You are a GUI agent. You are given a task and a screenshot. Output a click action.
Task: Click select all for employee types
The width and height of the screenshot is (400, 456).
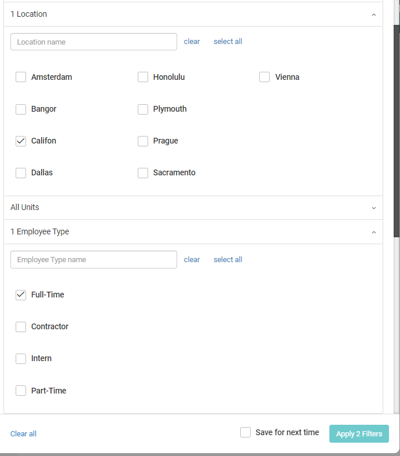pyautogui.click(x=227, y=260)
